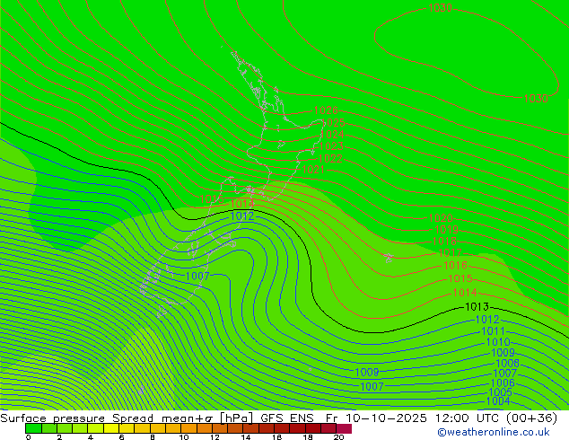
Task: Click the 'GFS ENS' model label
Action: coord(287,418)
